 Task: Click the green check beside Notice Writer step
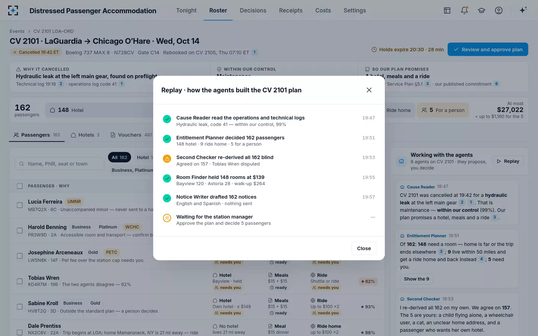click(167, 198)
